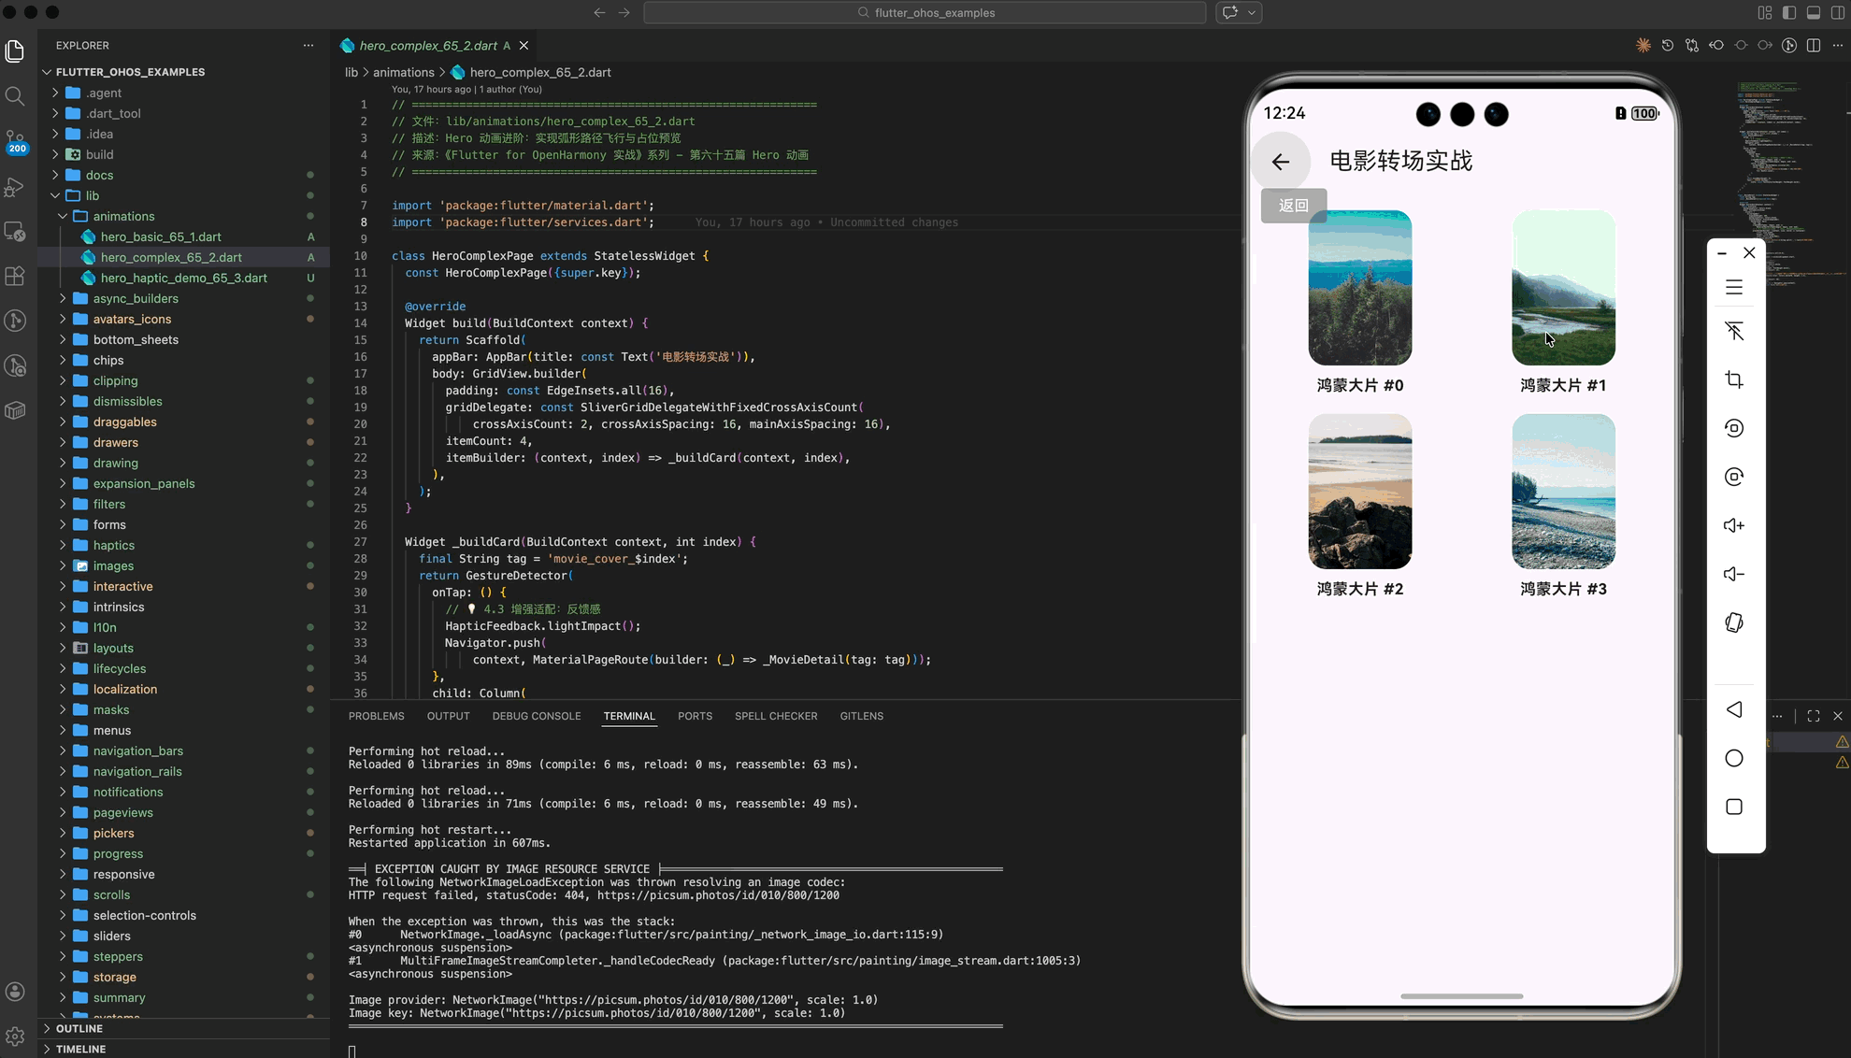1851x1058 pixels.
Task: Toggle the primary side bar layout icon
Action: [x=1789, y=12]
